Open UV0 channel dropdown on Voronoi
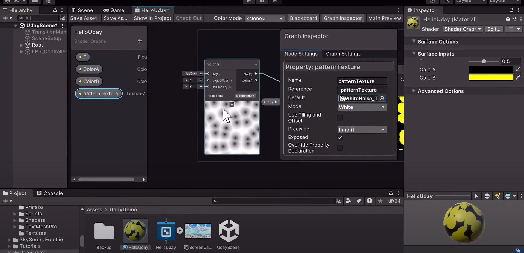This screenshot has height=253, width=524. (x=191, y=74)
